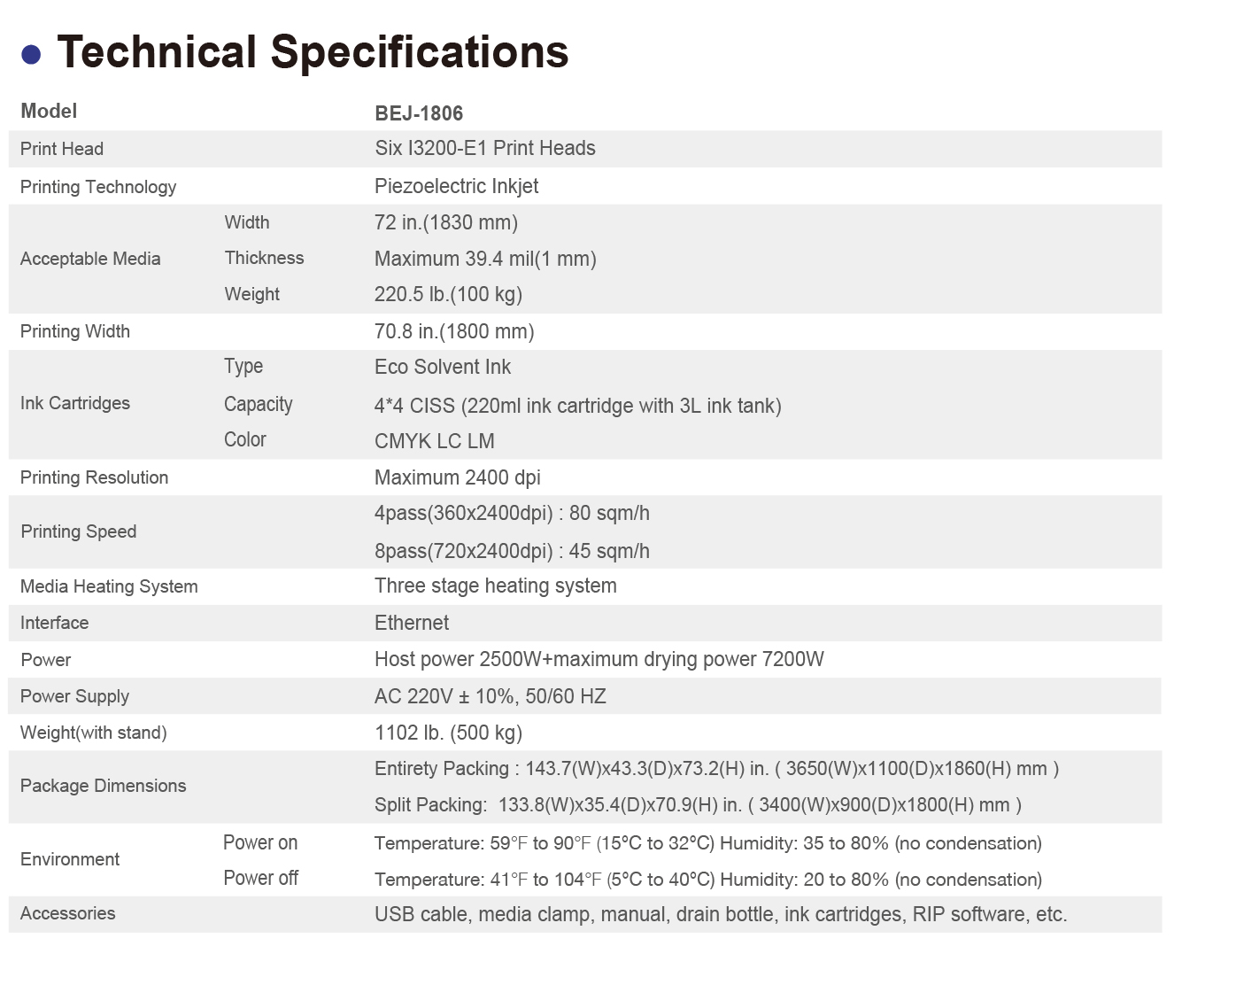Image resolution: width=1236 pixels, height=985 pixels.
Task: Select the Piezoelectric Inkjet value
Action: click(x=456, y=186)
